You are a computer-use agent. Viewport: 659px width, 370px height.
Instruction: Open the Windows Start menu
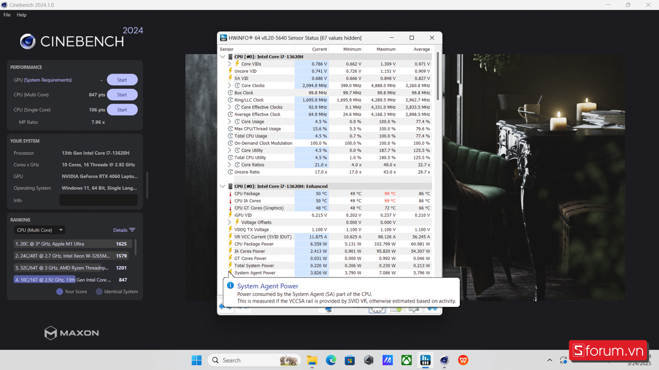[197, 360]
